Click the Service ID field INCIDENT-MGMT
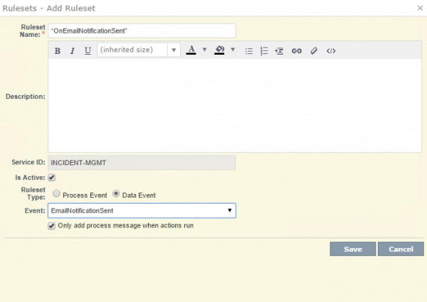427x302 pixels. coord(142,163)
